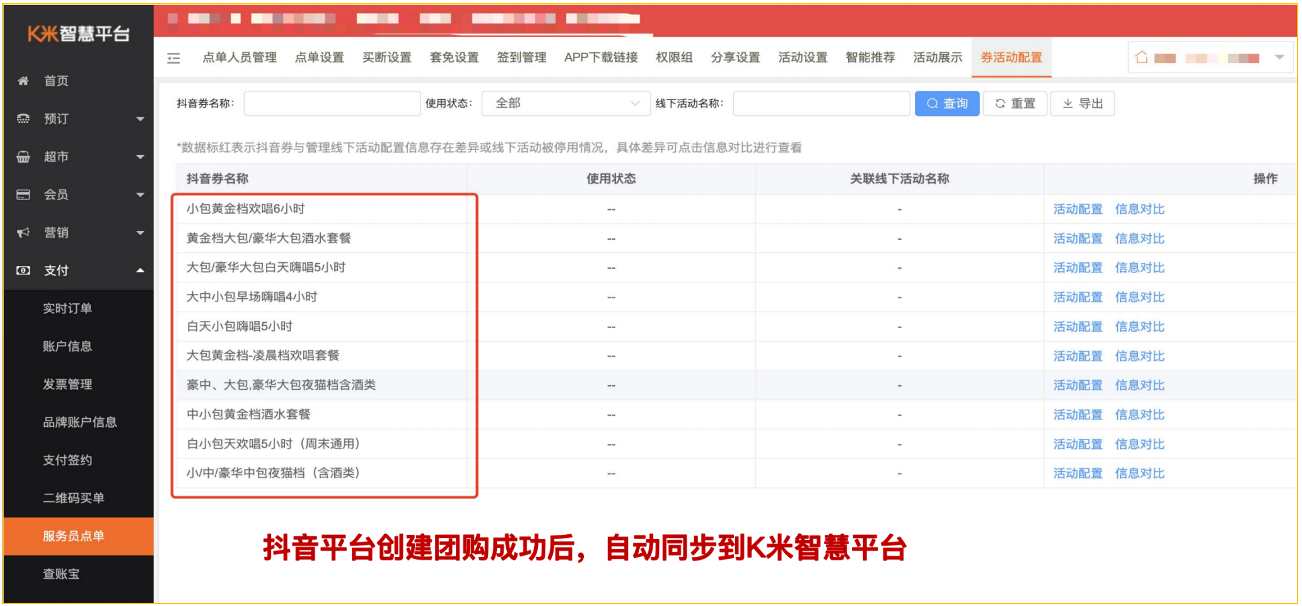Switch to 点单设置 tab

320,57
